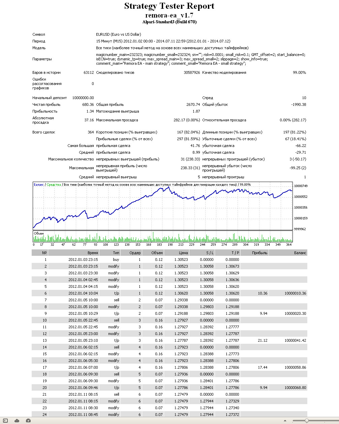The width and height of the screenshot is (339, 424).
Task: Click the 'Параметры' label
Action: (42, 59)
